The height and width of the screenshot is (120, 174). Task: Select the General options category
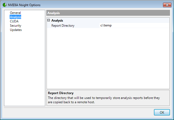15,13
